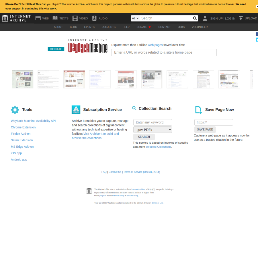Open the Audio speaker icon

click(94, 18)
